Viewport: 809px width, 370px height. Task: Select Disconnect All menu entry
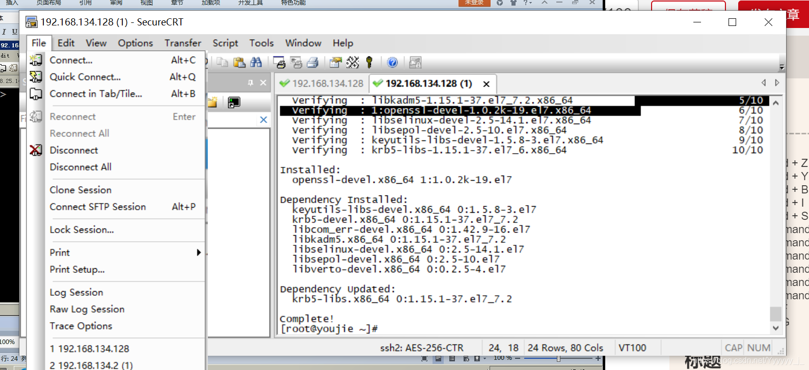click(117, 167)
